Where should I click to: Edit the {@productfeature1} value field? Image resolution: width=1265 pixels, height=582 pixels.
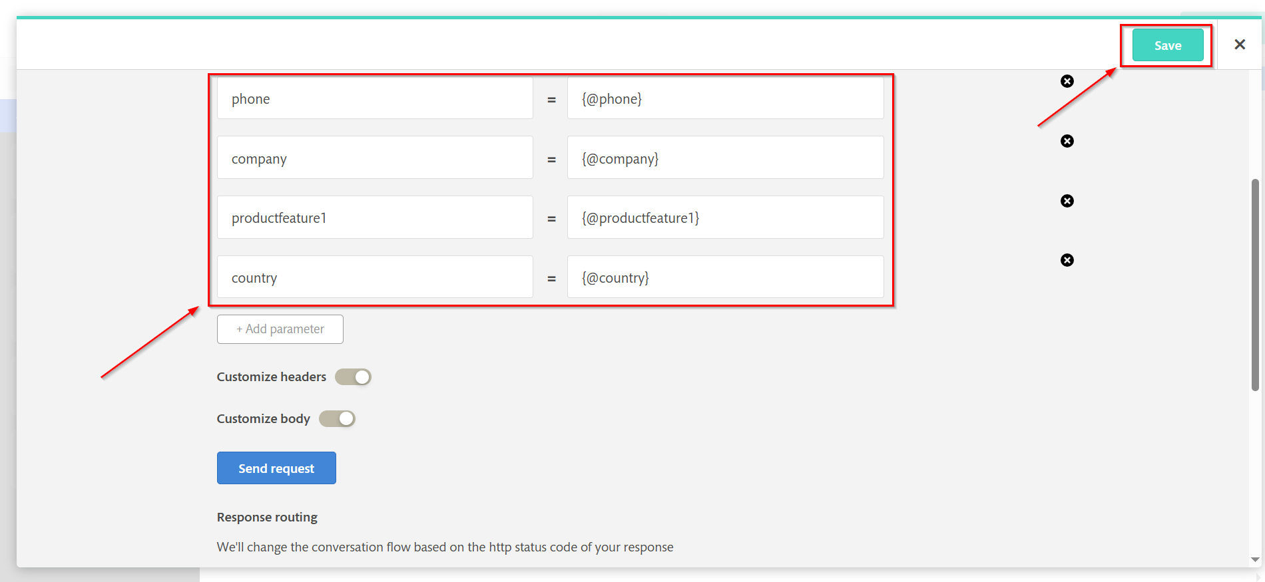726,218
